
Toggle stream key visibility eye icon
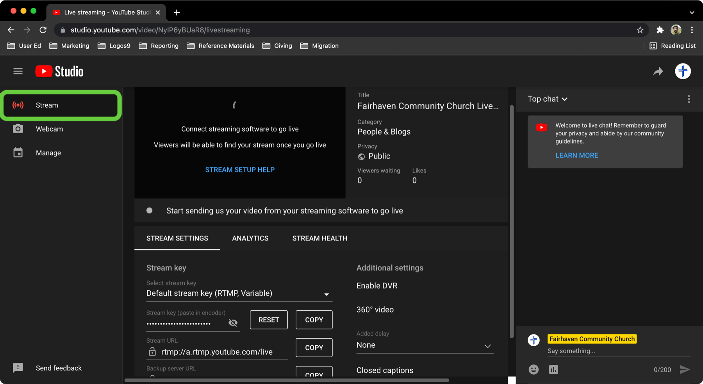point(233,323)
